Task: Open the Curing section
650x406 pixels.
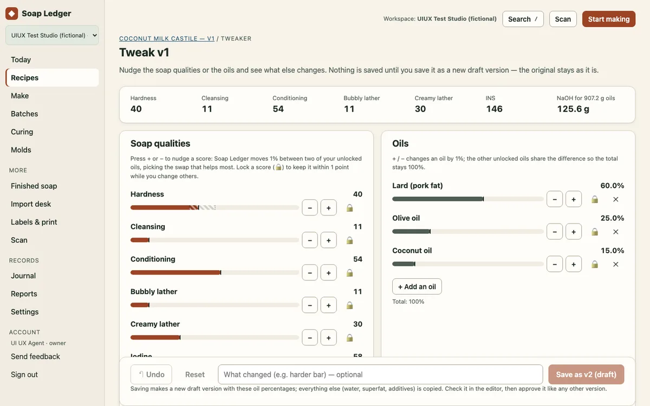Action: [x=52, y=132]
